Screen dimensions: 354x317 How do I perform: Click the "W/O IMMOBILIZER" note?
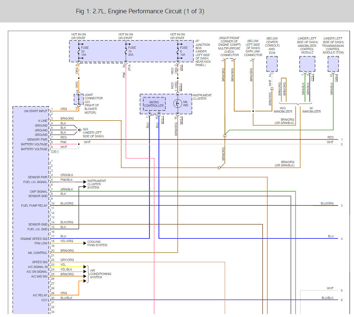(283, 110)
